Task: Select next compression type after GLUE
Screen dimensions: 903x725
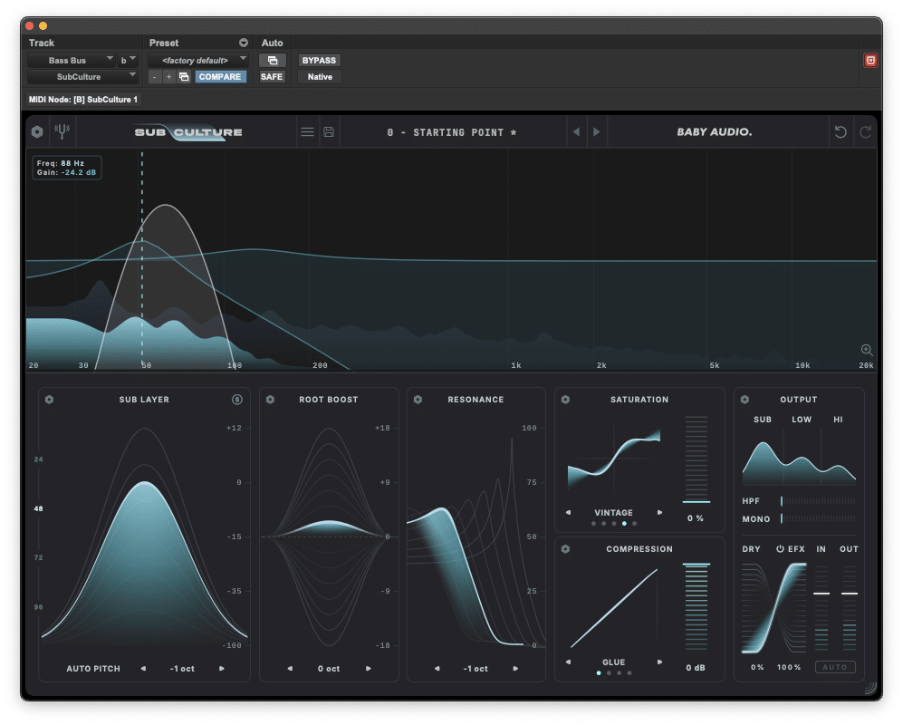Action: (660, 662)
